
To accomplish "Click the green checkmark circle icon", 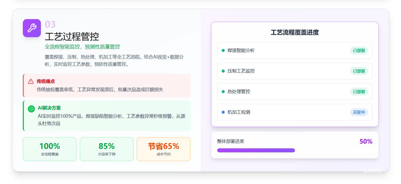I will (31, 109).
